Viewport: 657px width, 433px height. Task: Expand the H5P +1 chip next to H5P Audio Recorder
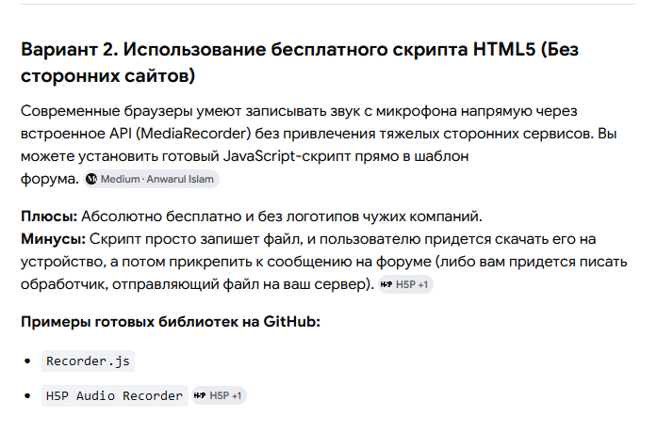pos(219,395)
